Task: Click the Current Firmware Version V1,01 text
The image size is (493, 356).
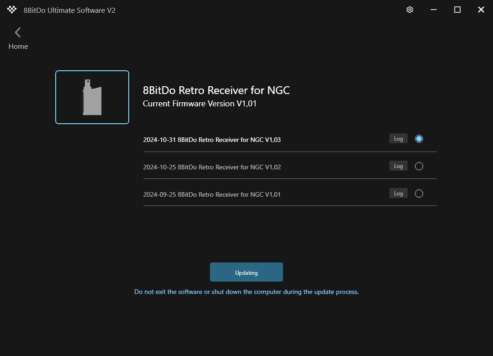Action: click(x=199, y=104)
